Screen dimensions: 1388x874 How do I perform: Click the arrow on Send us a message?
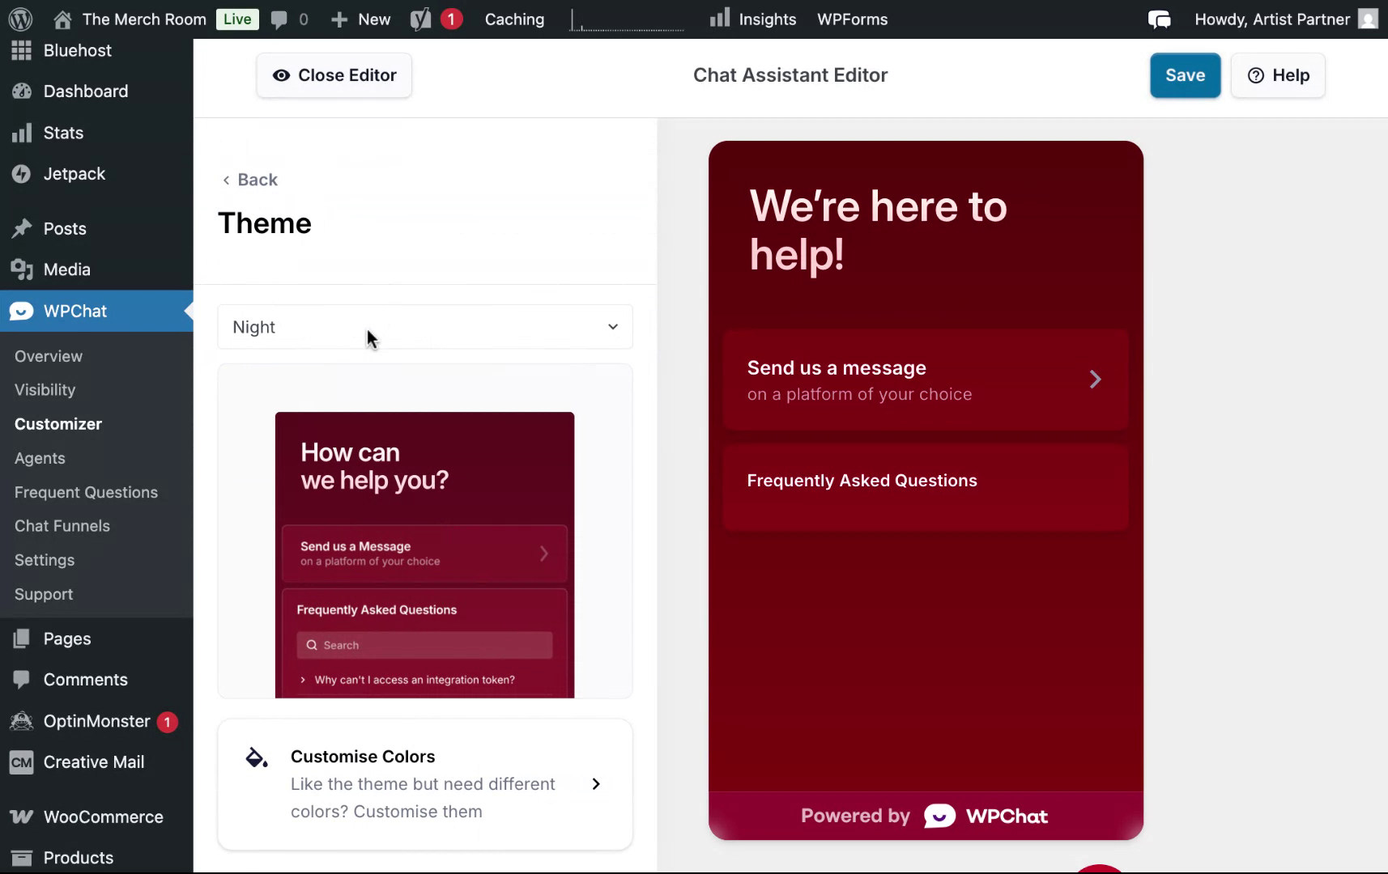1095,380
